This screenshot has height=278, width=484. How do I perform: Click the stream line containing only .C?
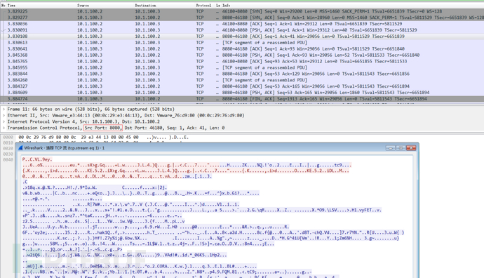pos(25,182)
